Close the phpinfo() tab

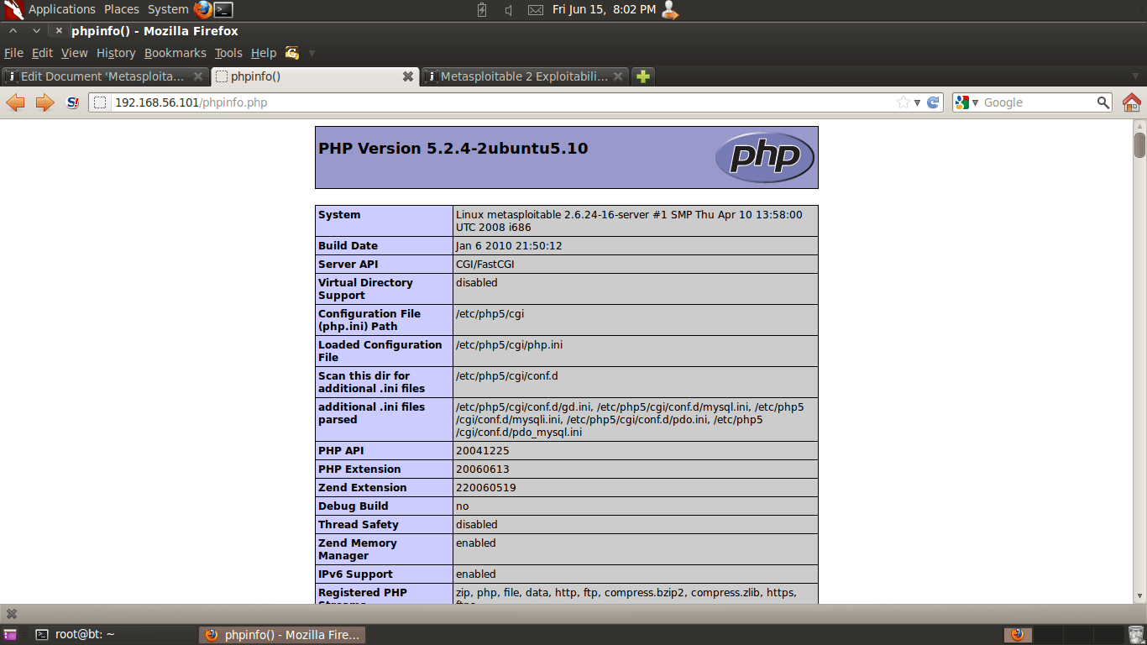pyautogui.click(x=408, y=76)
